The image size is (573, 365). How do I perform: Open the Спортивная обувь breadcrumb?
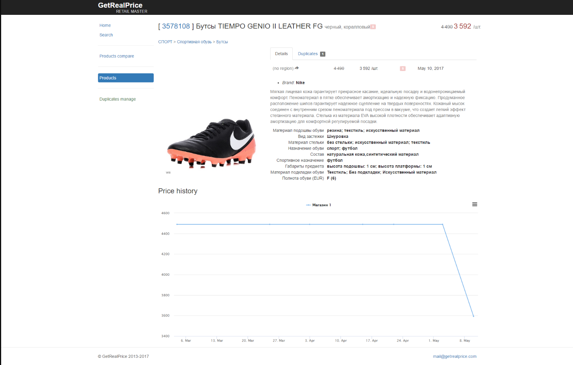coord(194,42)
